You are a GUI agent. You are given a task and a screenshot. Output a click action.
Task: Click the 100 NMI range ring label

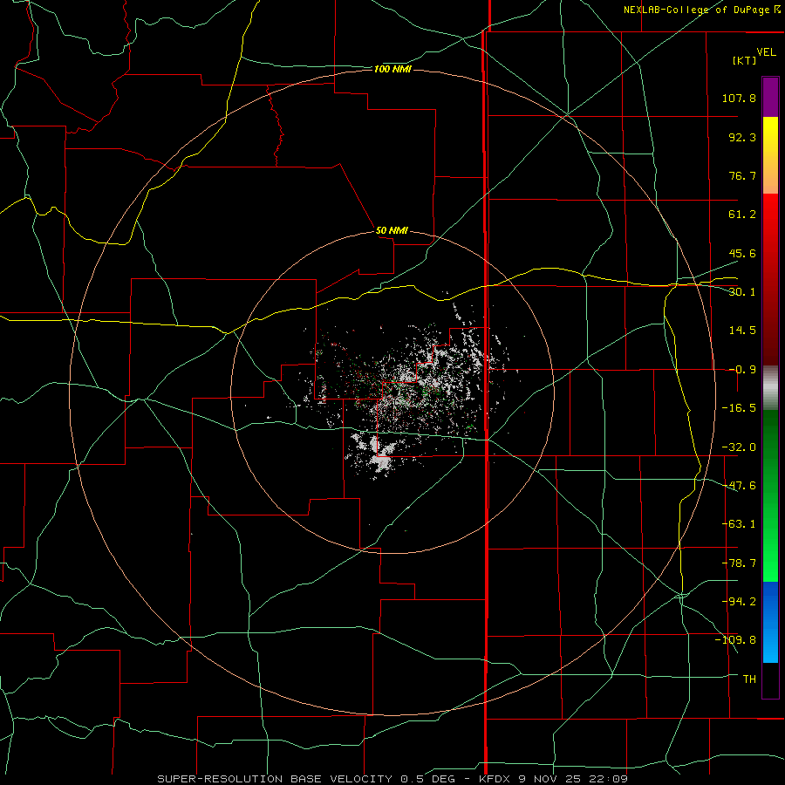(x=392, y=69)
